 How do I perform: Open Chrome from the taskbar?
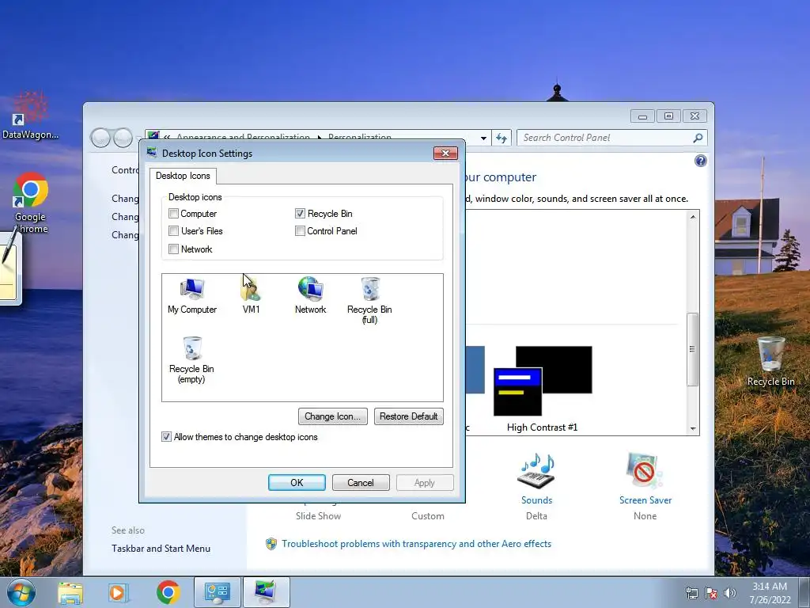click(168, 592)
